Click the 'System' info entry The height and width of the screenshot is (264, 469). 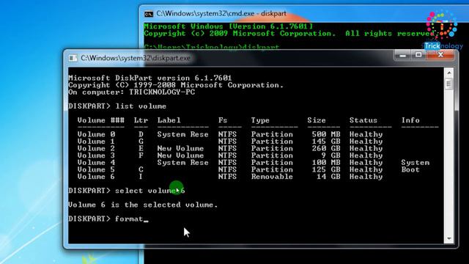point(416,163)
